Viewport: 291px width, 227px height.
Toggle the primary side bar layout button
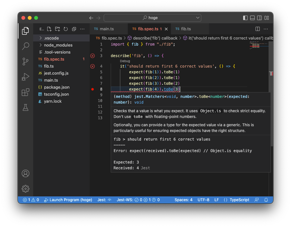coord(245,18)
